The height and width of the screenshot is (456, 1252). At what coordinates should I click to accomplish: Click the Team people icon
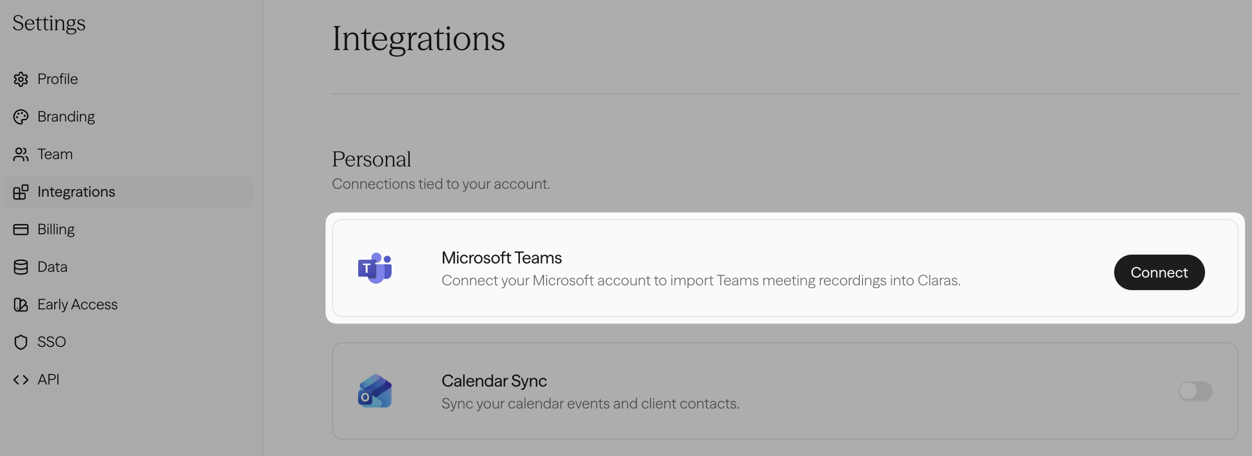(x=21, y=154)
